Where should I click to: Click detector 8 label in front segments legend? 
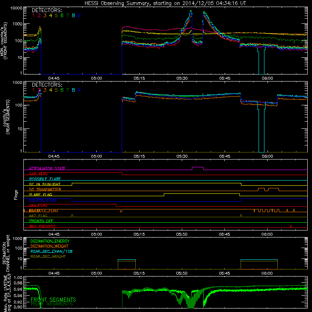[73, 16]
